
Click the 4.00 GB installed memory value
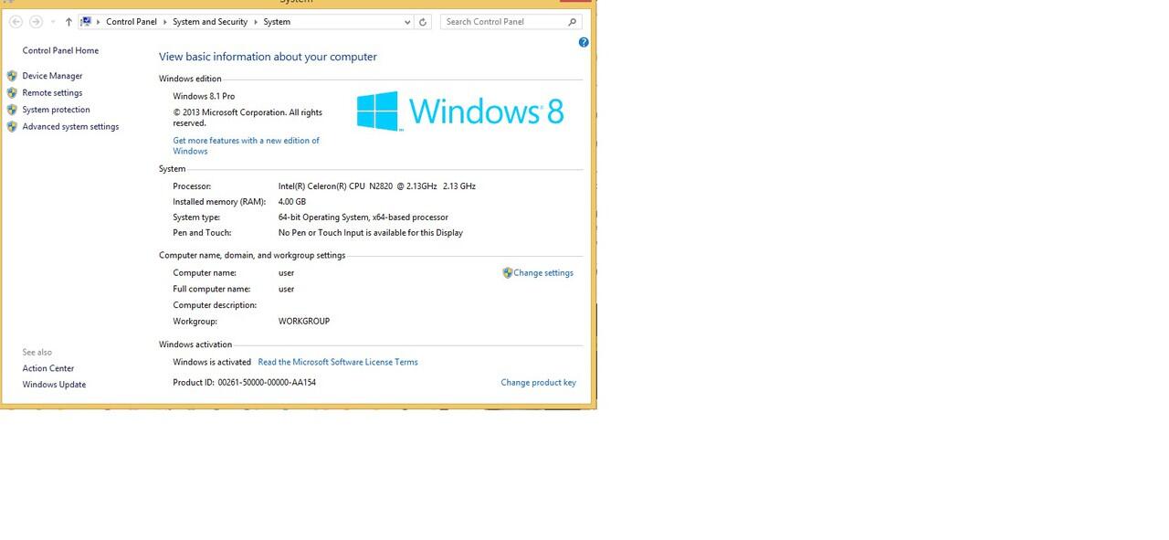tap(292, 202)
